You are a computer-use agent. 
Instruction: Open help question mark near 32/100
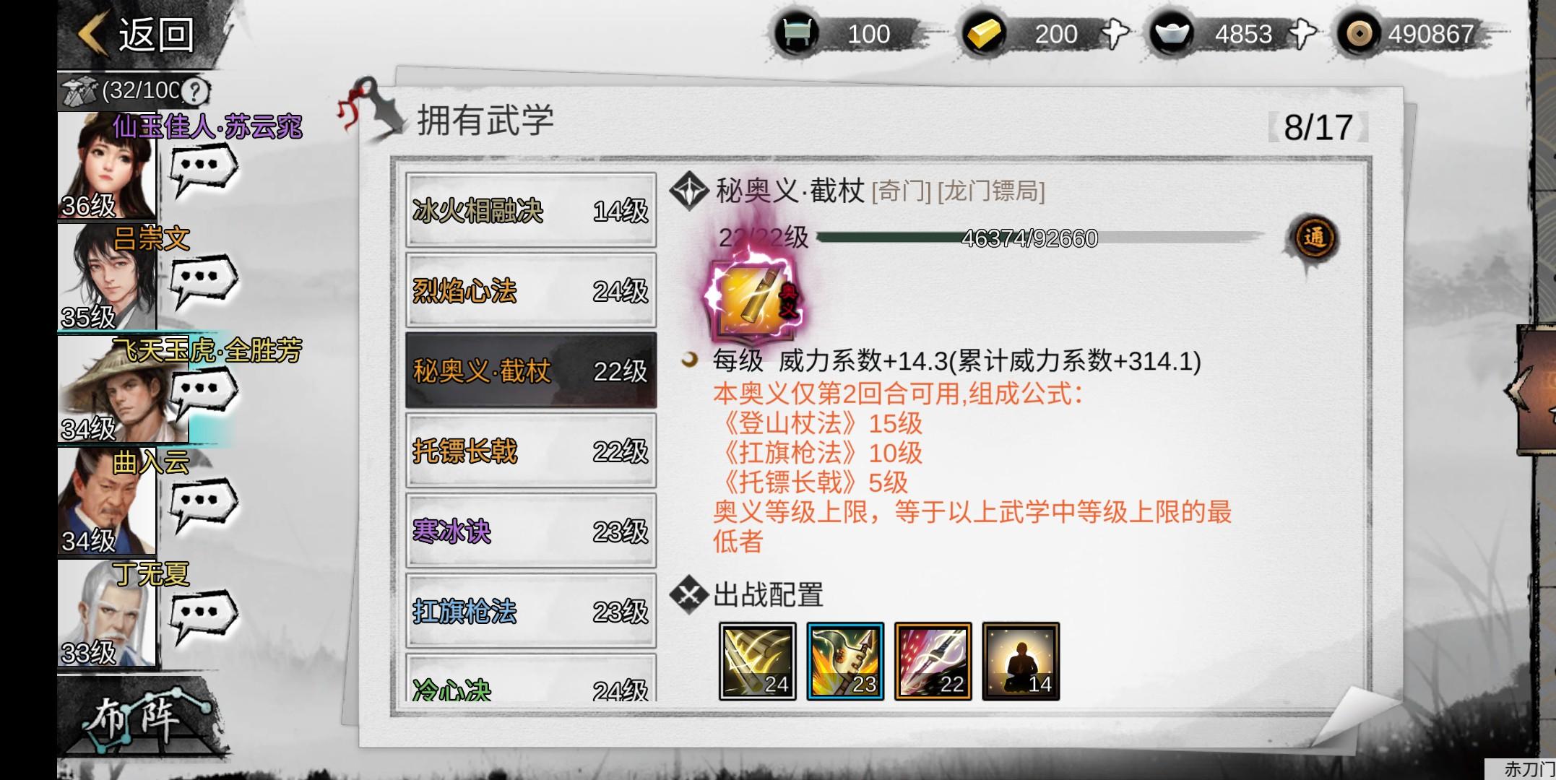point(194,92)
